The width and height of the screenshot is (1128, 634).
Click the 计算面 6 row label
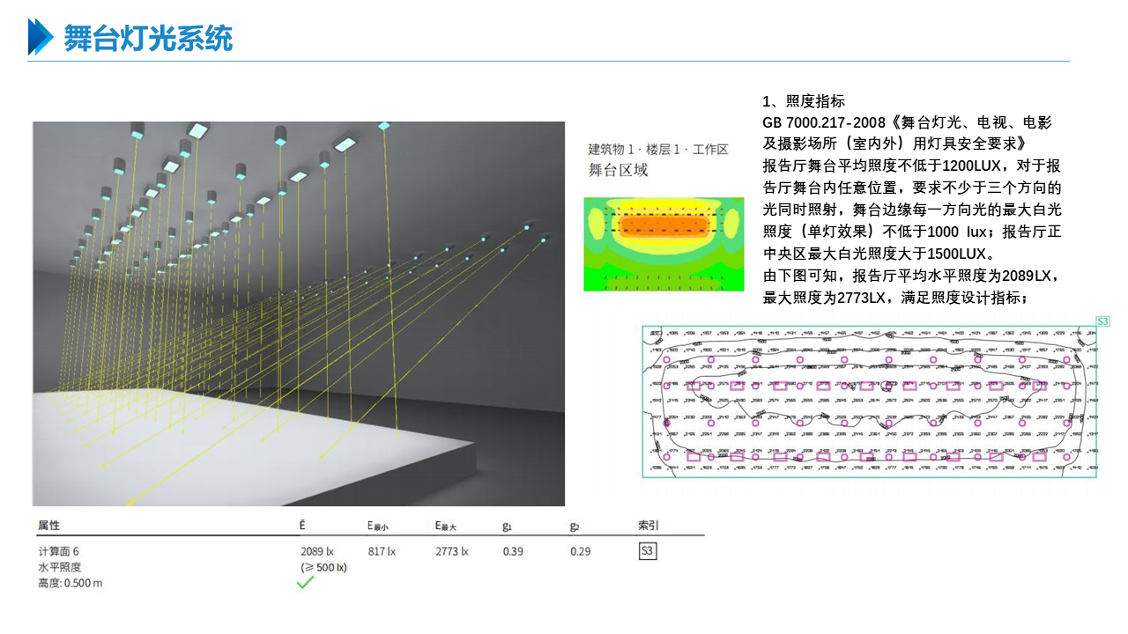58,552
